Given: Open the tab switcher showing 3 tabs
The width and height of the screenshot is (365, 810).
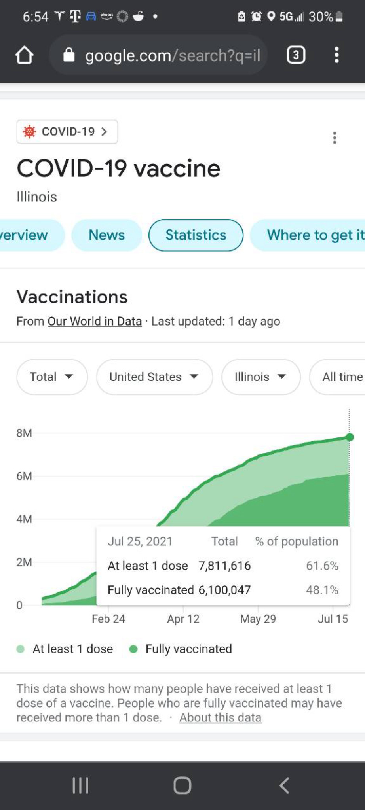Looking at the screenshot, I should click(x=296, y=55).
